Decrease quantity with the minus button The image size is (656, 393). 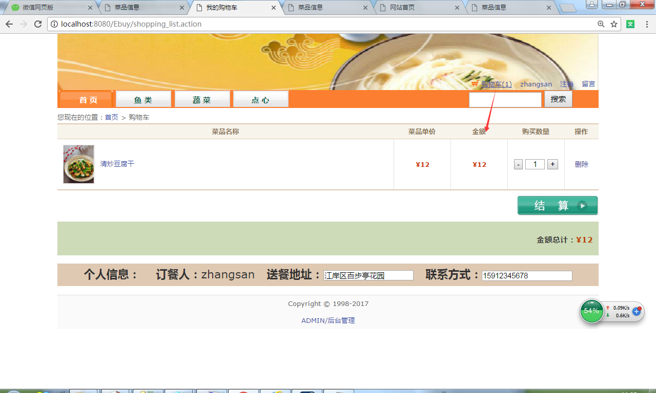click(x=518, y=164)
